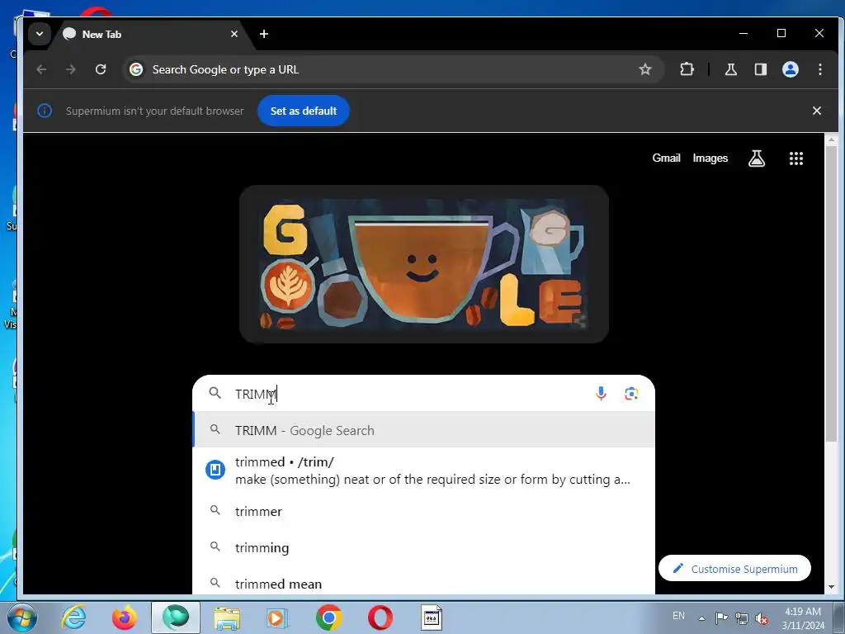Dismiss the default browser infobar
Screen dimensions: 845x634
tap(816, 111)
